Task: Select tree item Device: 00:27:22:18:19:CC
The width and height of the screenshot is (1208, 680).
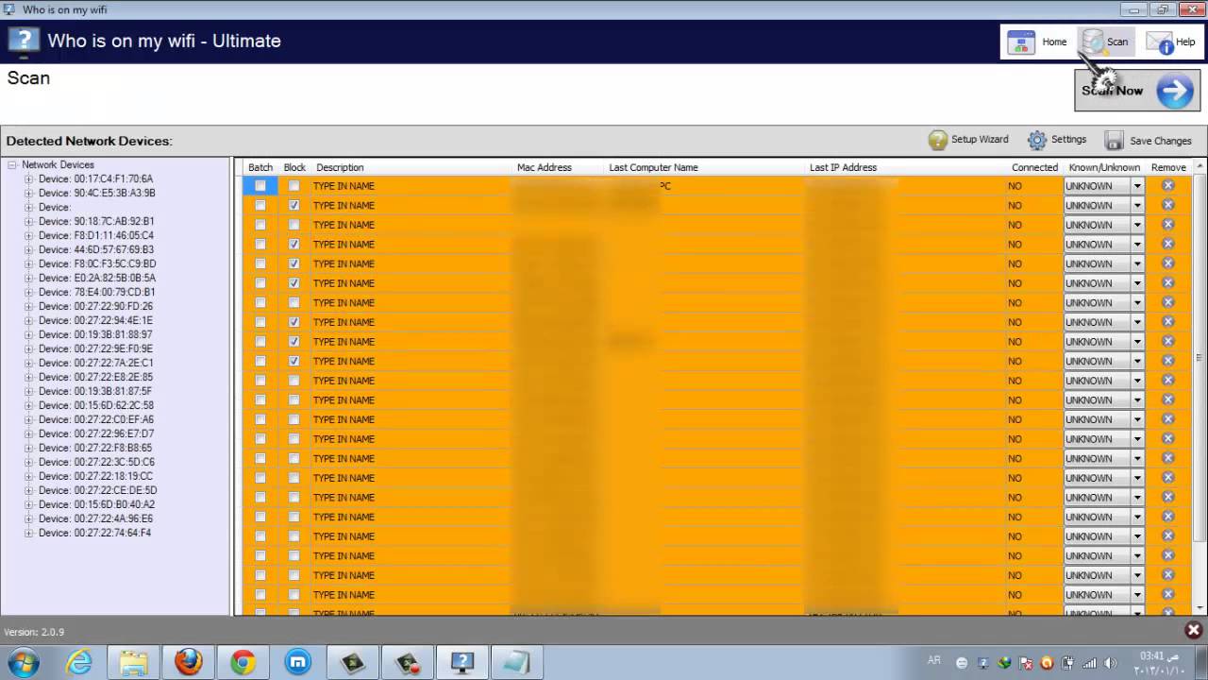Action: pyautogui.click(x=95, y=476)
